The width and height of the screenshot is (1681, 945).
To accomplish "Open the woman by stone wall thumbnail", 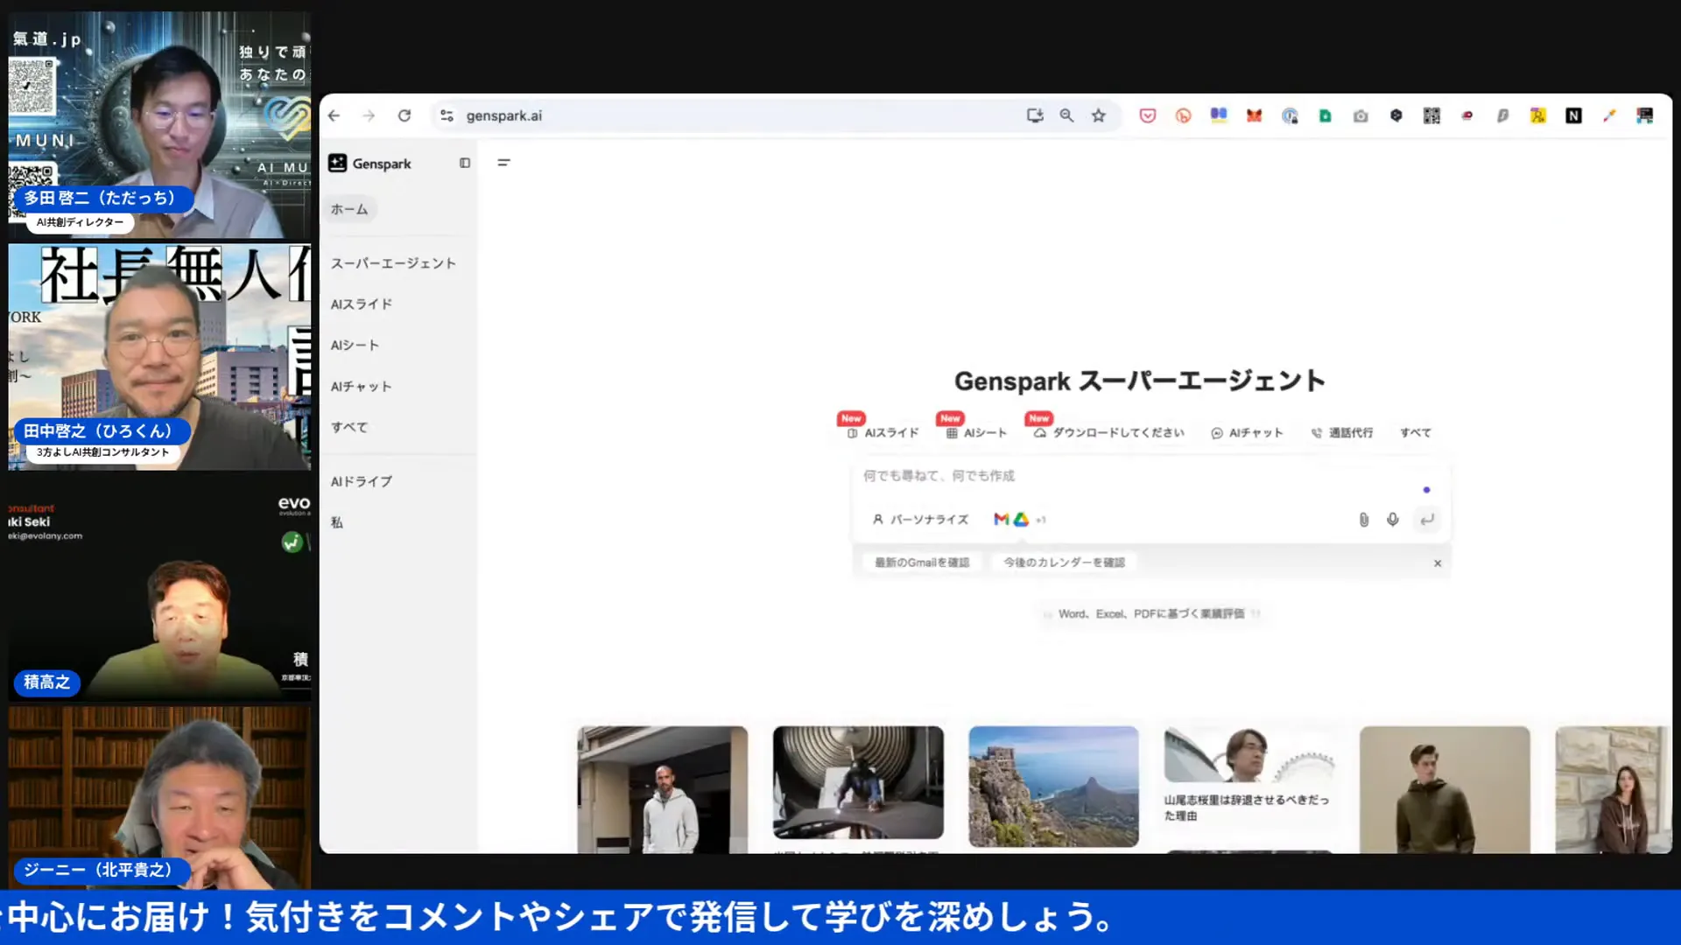I will [x=1613, y=789].
